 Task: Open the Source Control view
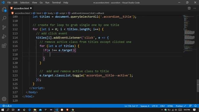pos(4,27)
